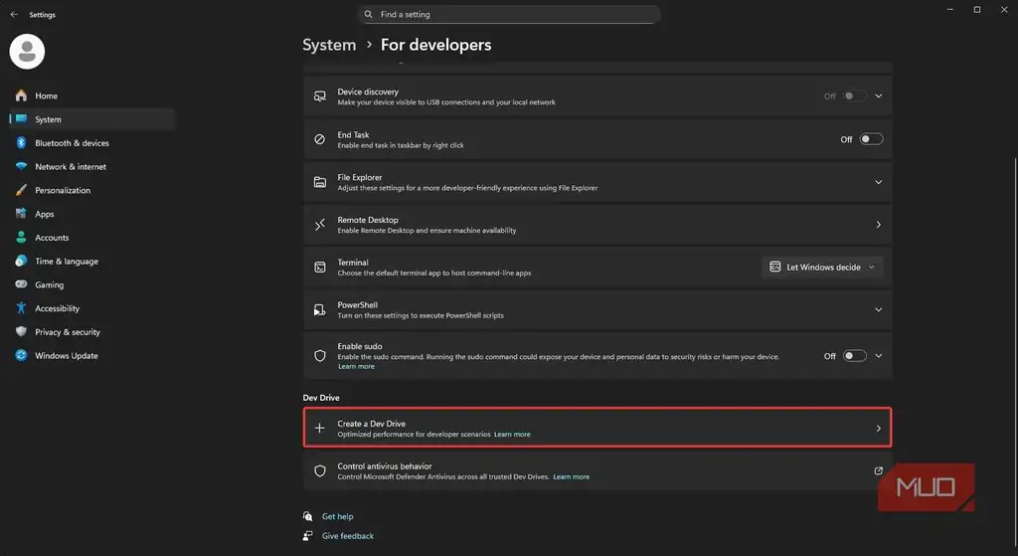Click the PowerShell row icon
The image size is (1018, 556).
[320, 309]
